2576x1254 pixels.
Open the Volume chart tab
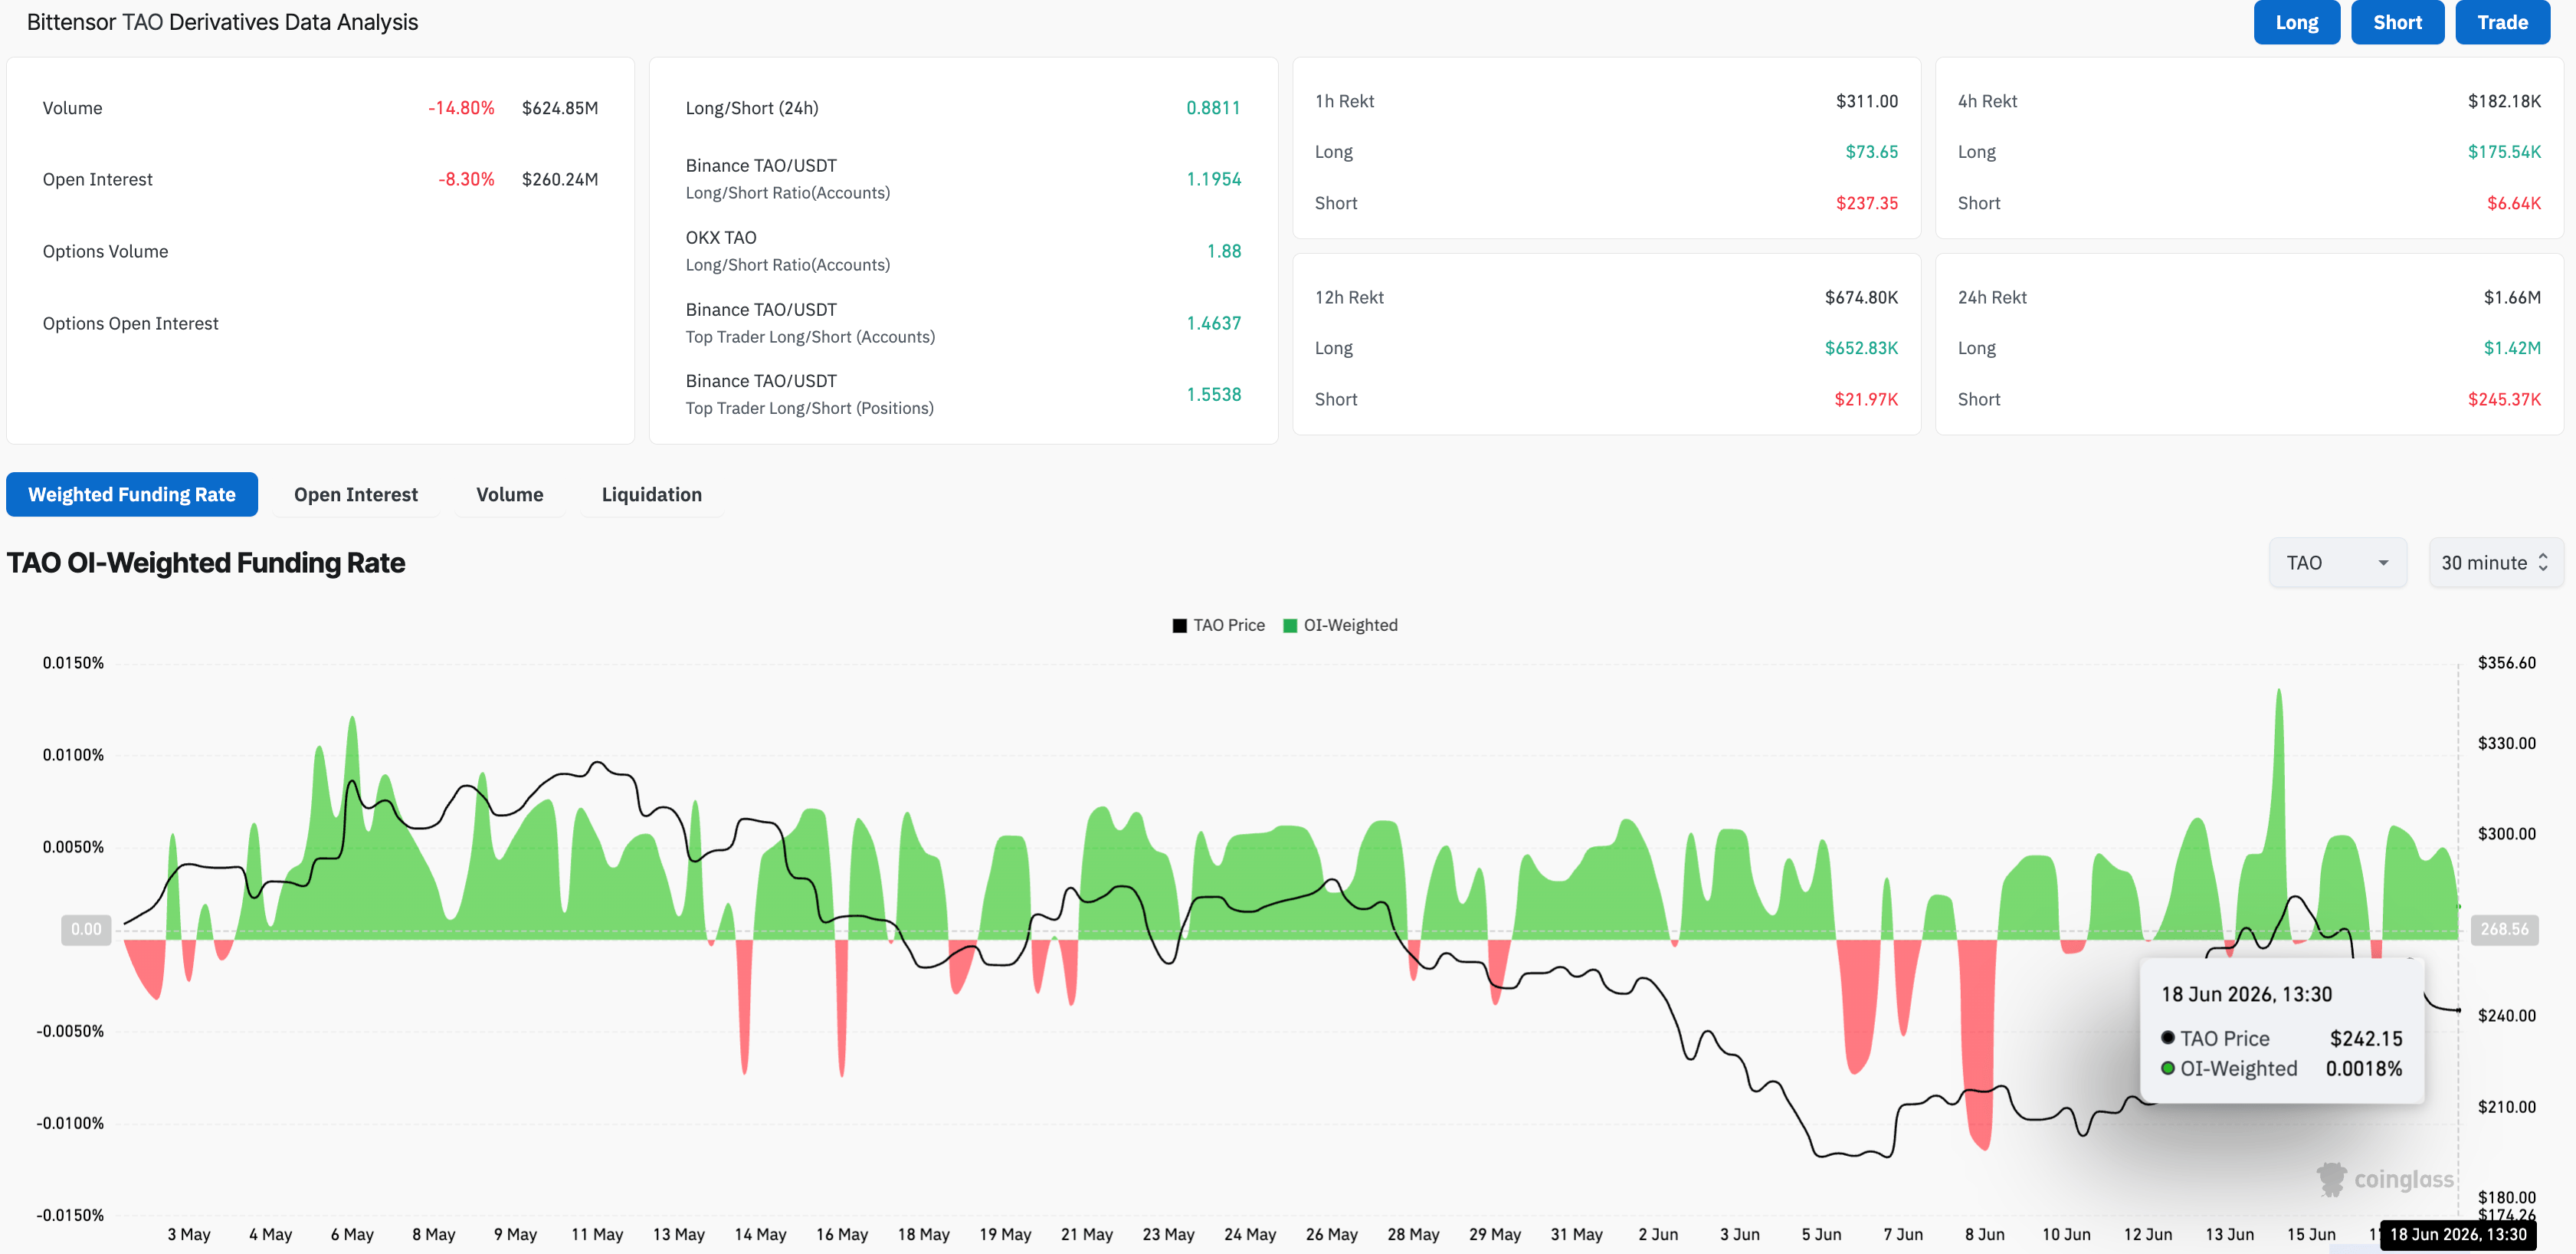click(510, 494)
